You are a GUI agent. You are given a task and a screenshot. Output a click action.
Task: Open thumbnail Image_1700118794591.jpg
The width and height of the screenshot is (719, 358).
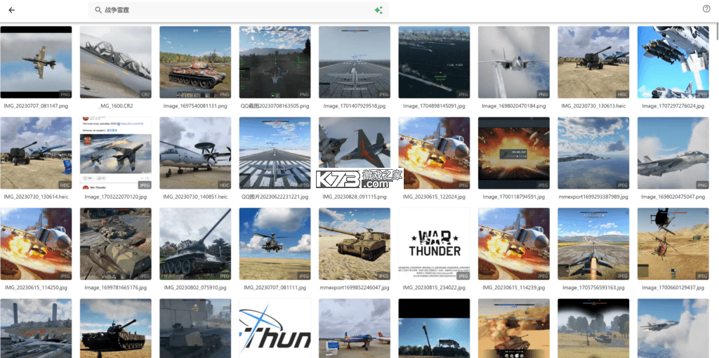click(513, 153)
